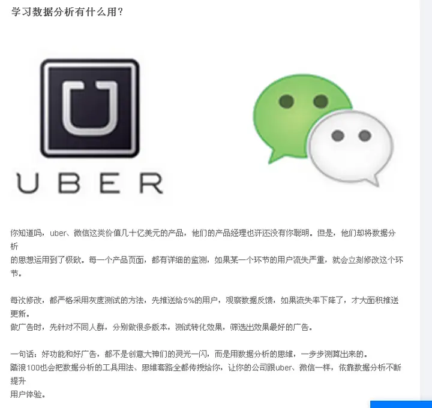Viewport: 432px width, 408px height.
Task: Click the final line 用户体验。
Action: [x=28, y=394]
